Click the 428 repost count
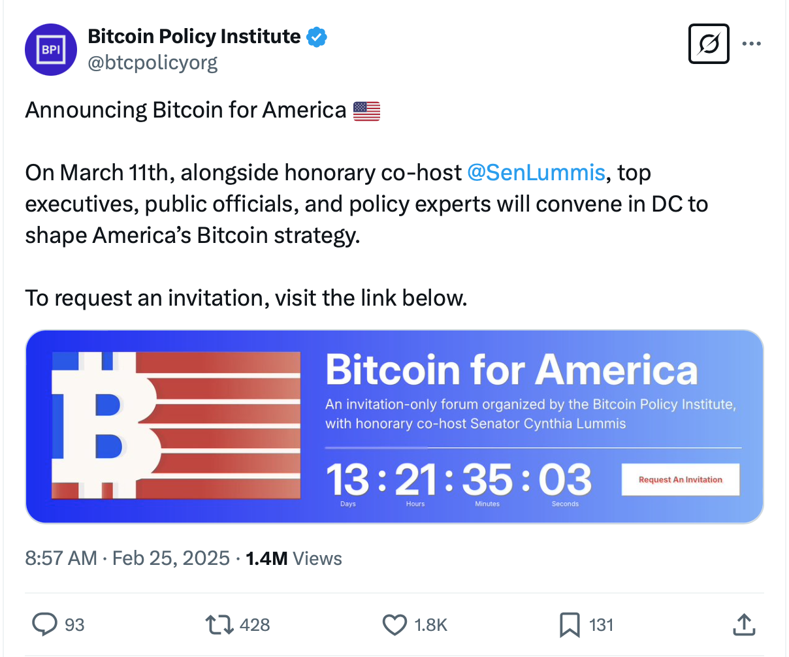Image resolution: width=789 pixels, height=657 pixels. (x=255, y=625)
